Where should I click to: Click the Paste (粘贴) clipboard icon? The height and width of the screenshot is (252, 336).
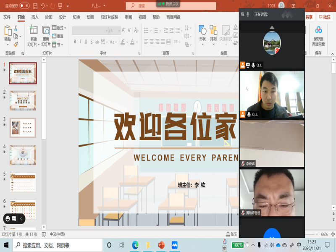coord(8,31)
